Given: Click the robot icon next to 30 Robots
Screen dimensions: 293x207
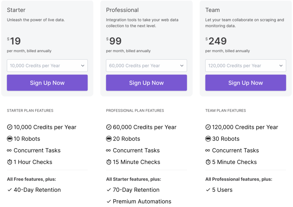Looking at the screenshot, I should 208,139.
